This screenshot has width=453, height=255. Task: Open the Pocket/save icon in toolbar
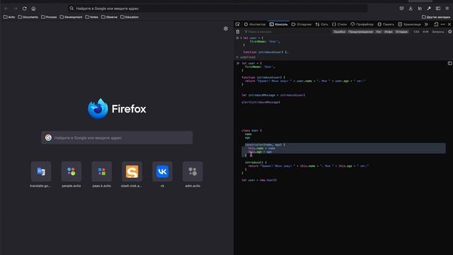point(401,8)
